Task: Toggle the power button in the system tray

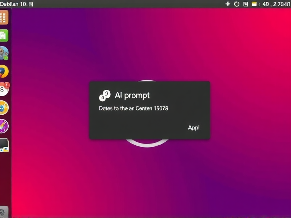Action: coord(237,4)
